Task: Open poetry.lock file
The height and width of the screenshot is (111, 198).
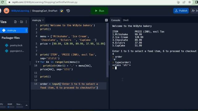Action: point(16,45)
